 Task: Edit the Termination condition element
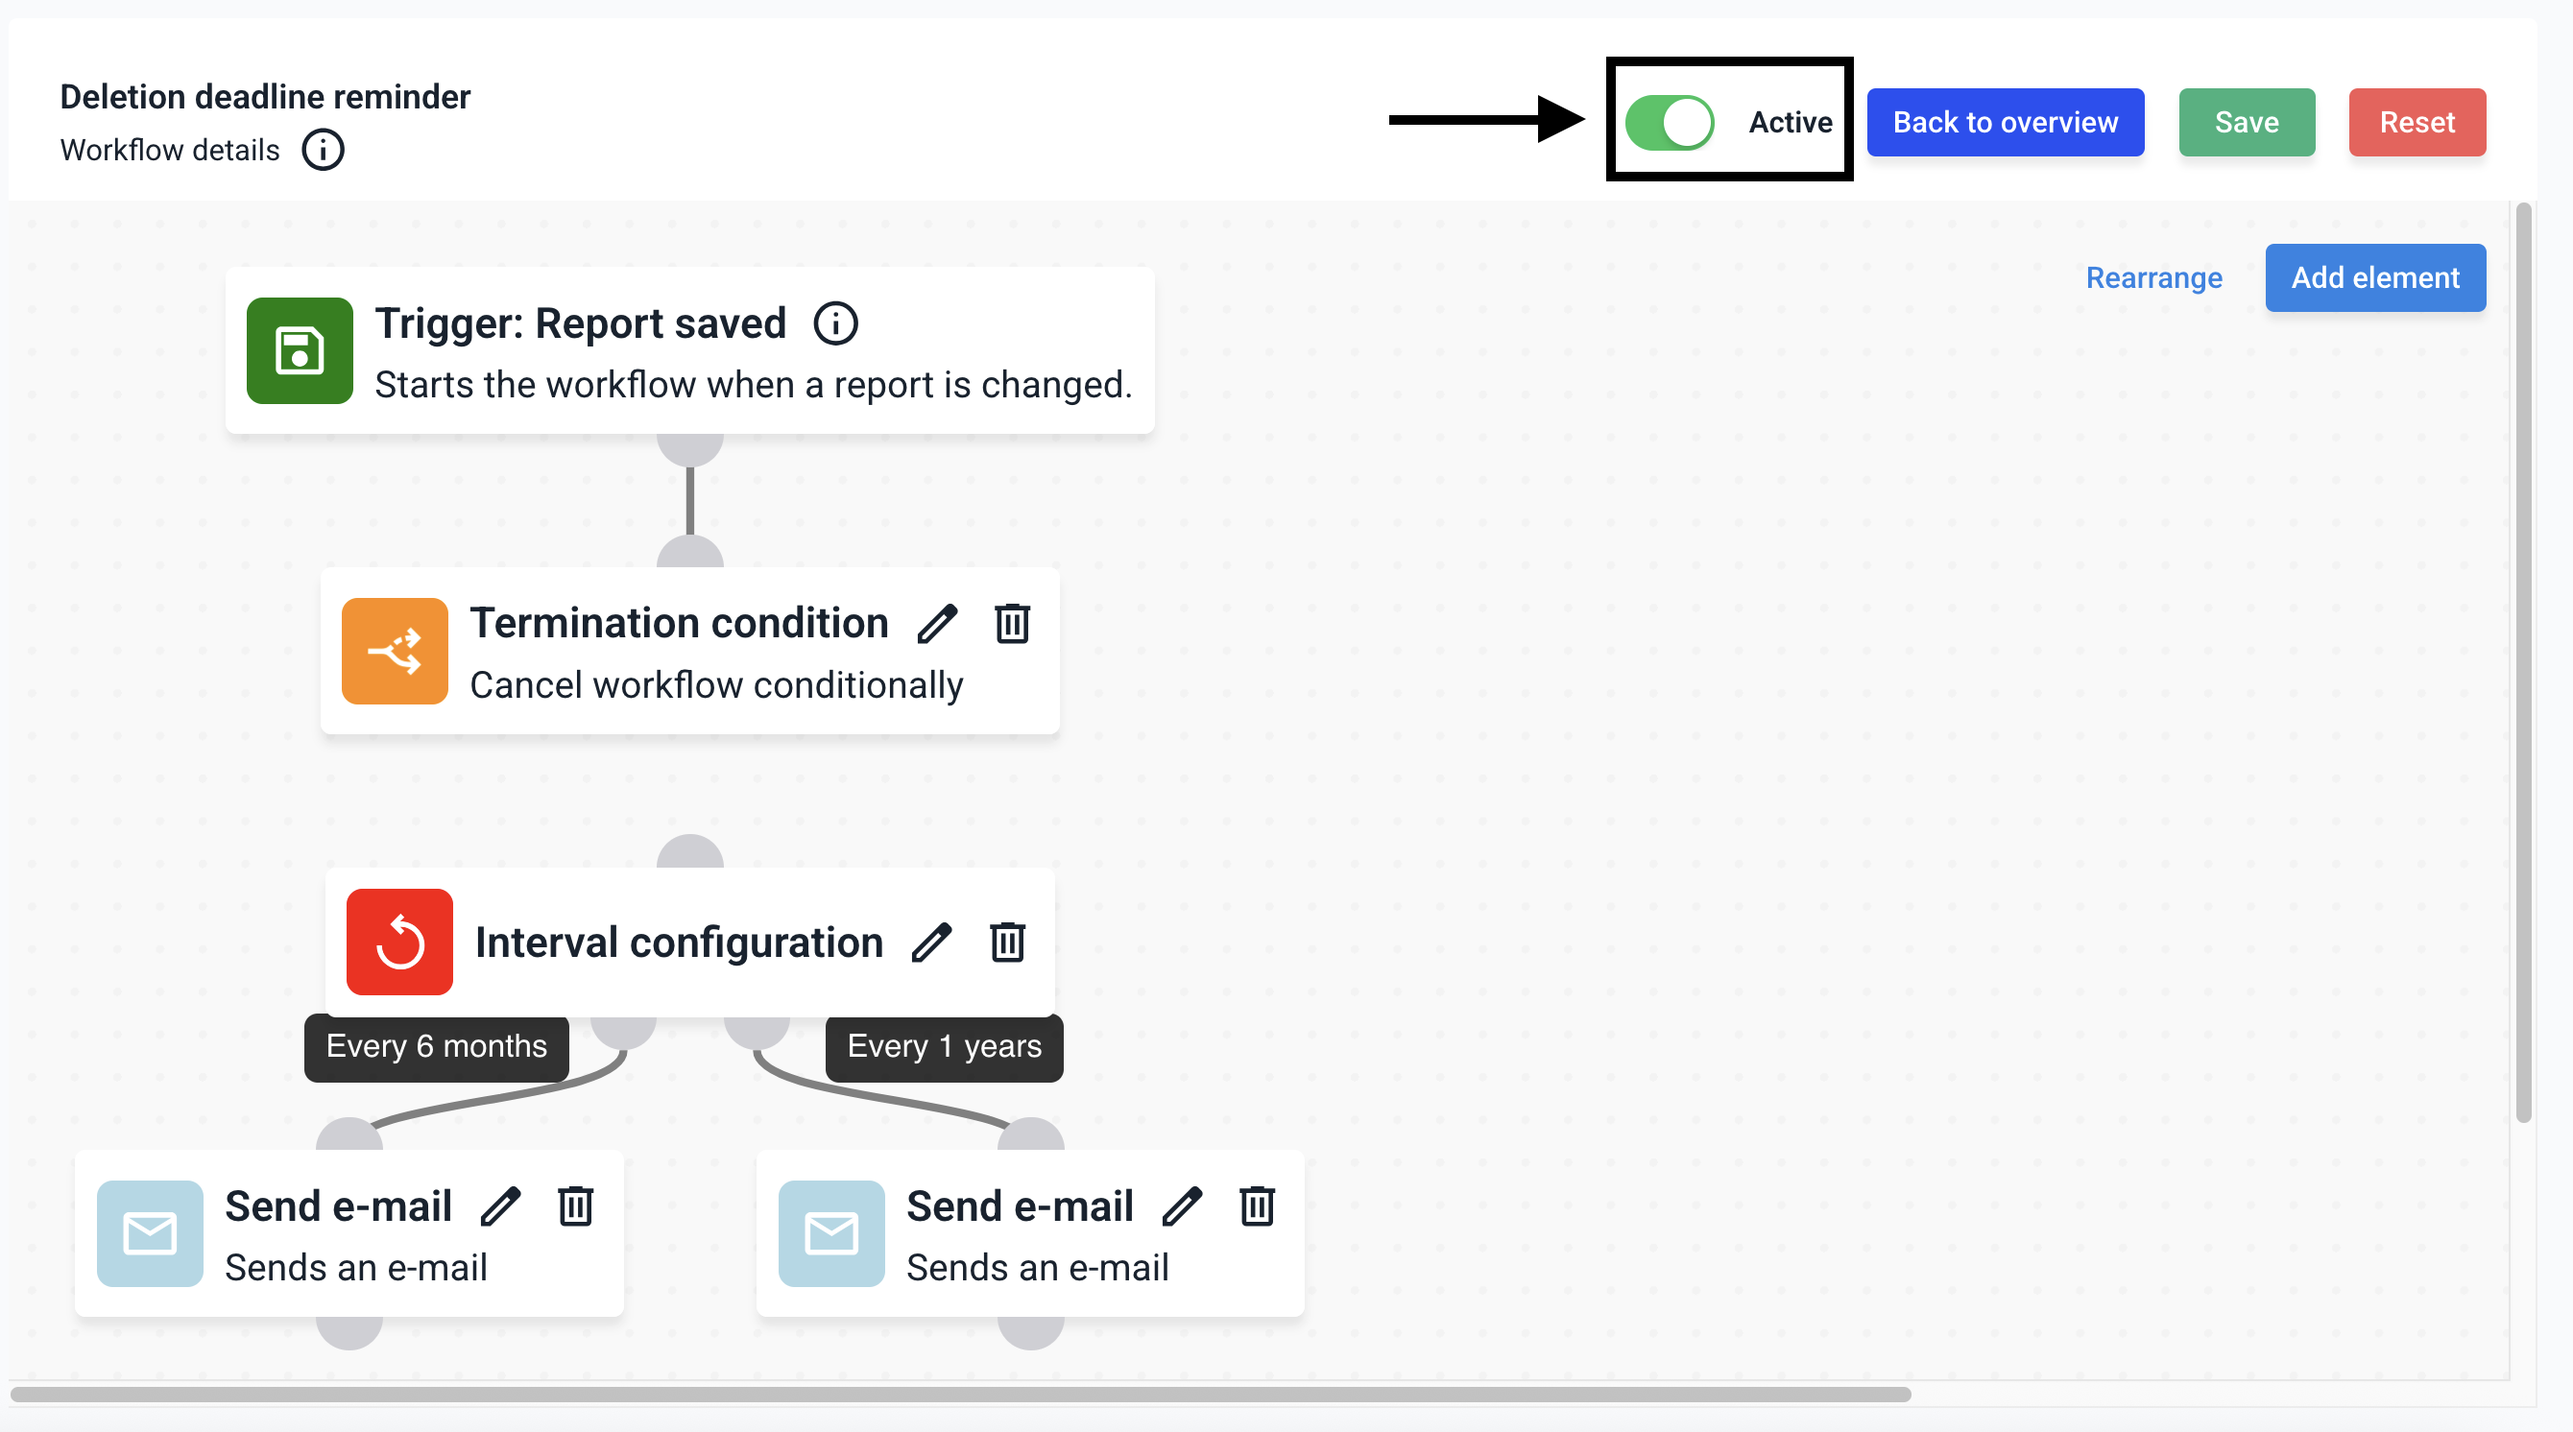click(x=937, y=624)
